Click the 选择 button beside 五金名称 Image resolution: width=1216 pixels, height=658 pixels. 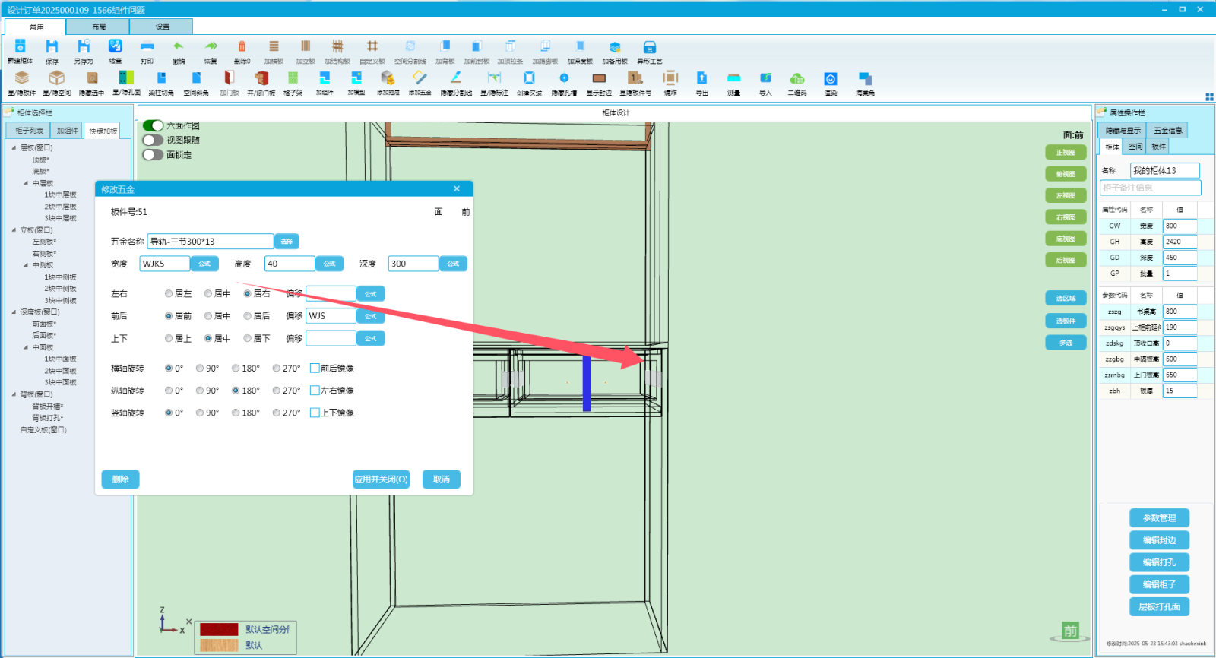tap(287, 242)
